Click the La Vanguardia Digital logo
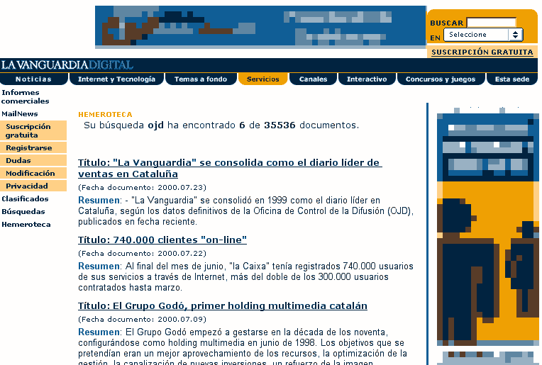 pos(67,65)
